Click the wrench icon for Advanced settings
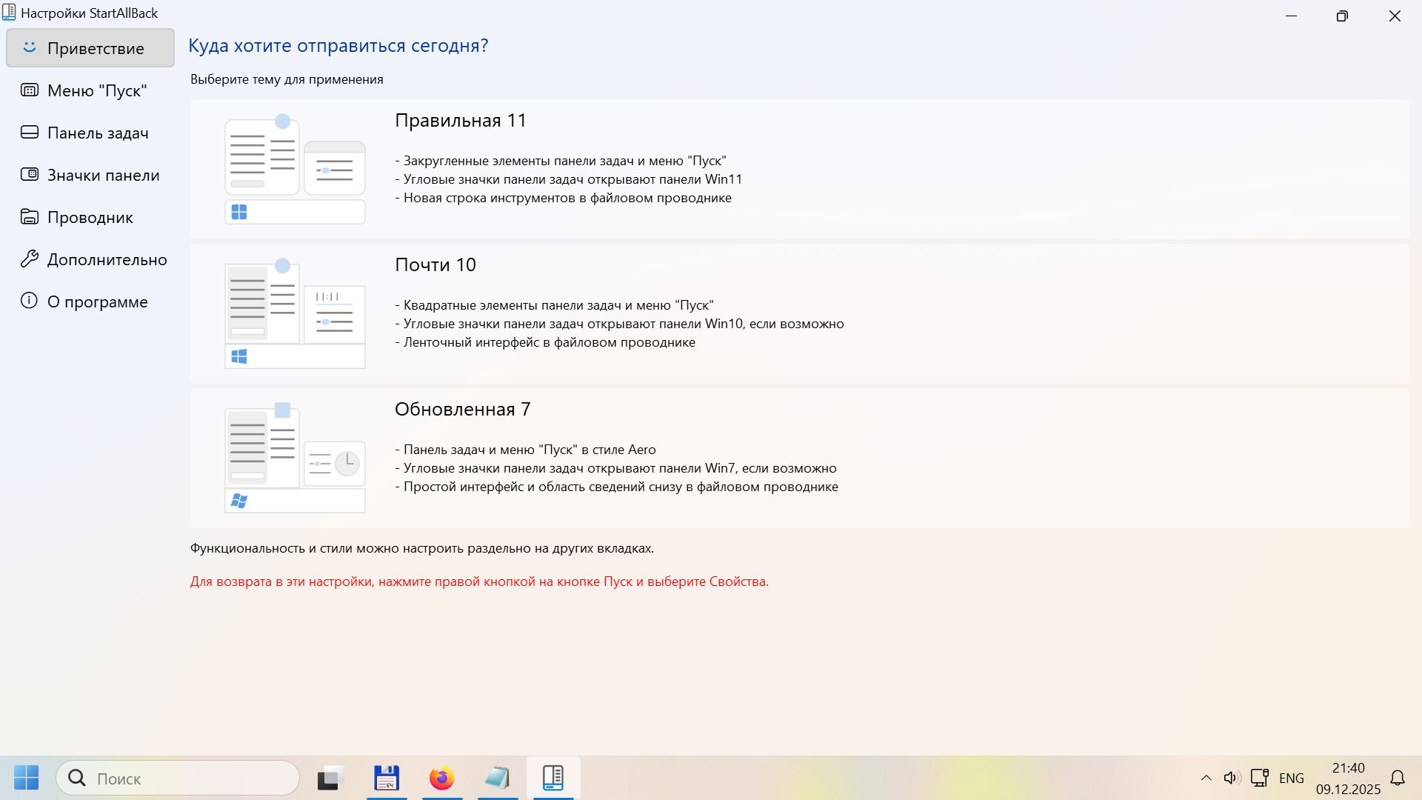 tap(30, 259)
